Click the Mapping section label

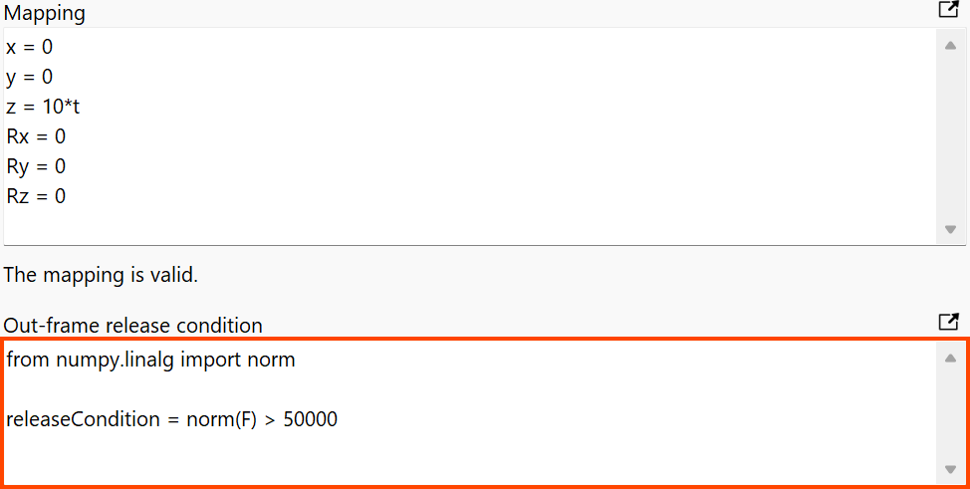click(x=45, y=13)
